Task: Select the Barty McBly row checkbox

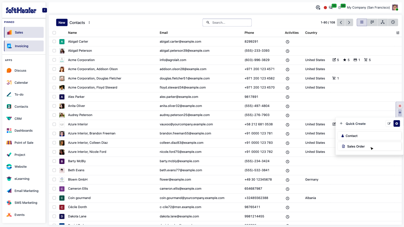Action: (x=54, y=161)
